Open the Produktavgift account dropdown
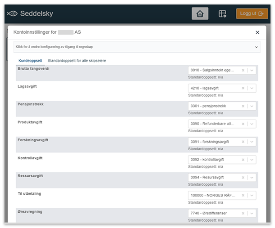Screen dimensions: 275x228 click(x=252, y=124)
